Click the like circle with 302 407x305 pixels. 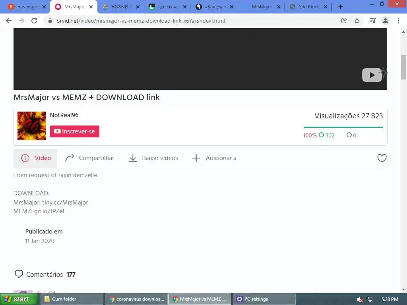(x=321, y=135)
